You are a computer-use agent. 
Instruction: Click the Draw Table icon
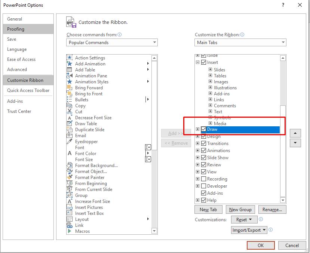tap(70, 123)
